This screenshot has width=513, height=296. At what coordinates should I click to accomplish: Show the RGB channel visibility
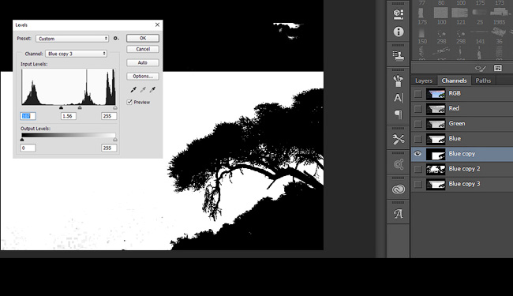[418, 94]
